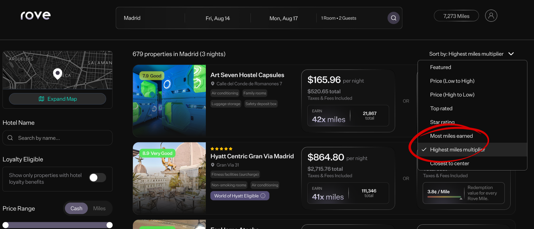Screen dimensions: 534x229
Task: Click 111,346 total miles value
Action: [x=369, y=191]
